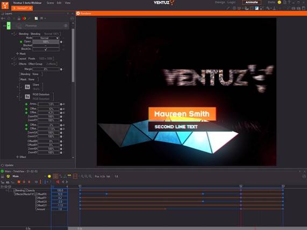Click the RGB Distortion fx icon

(x=27, y=97)
